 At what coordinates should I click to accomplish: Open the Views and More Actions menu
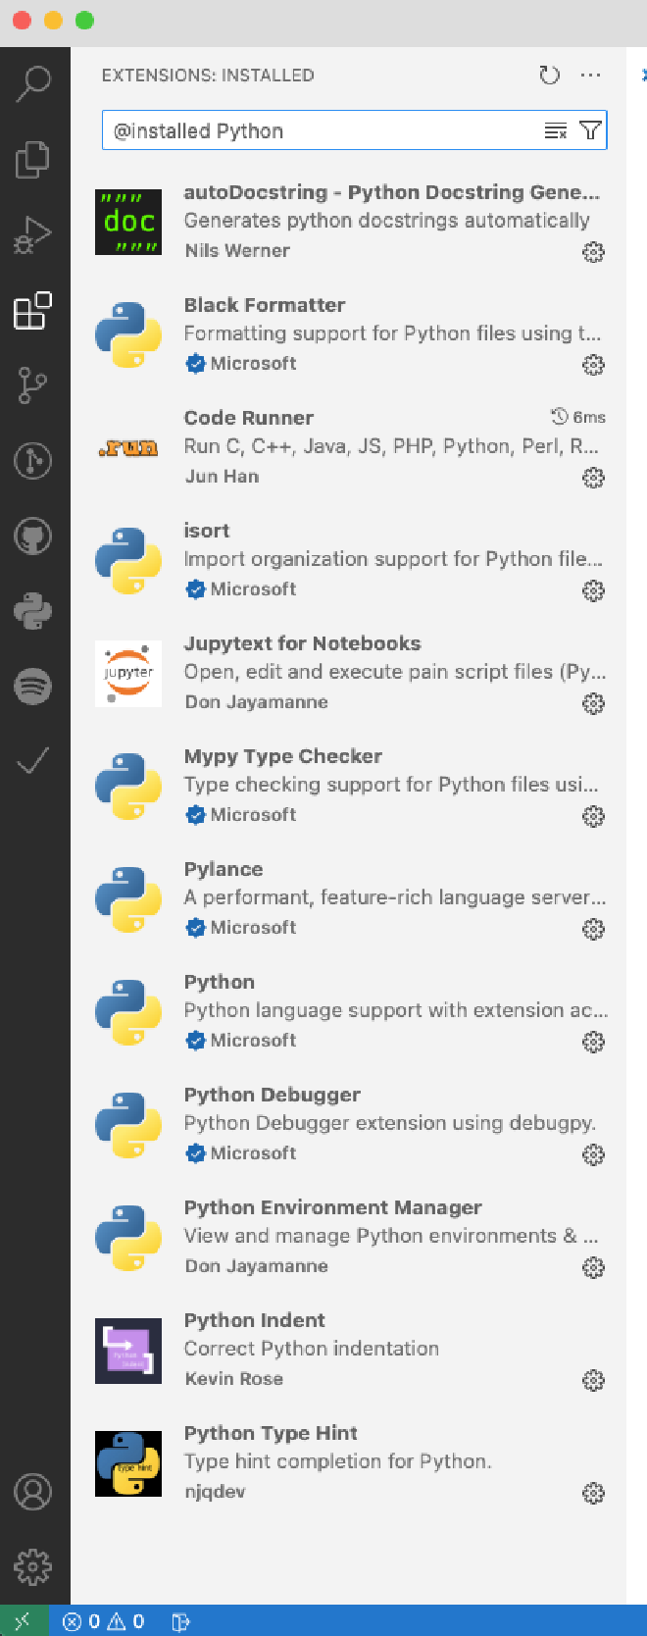[x=590, y=75]
